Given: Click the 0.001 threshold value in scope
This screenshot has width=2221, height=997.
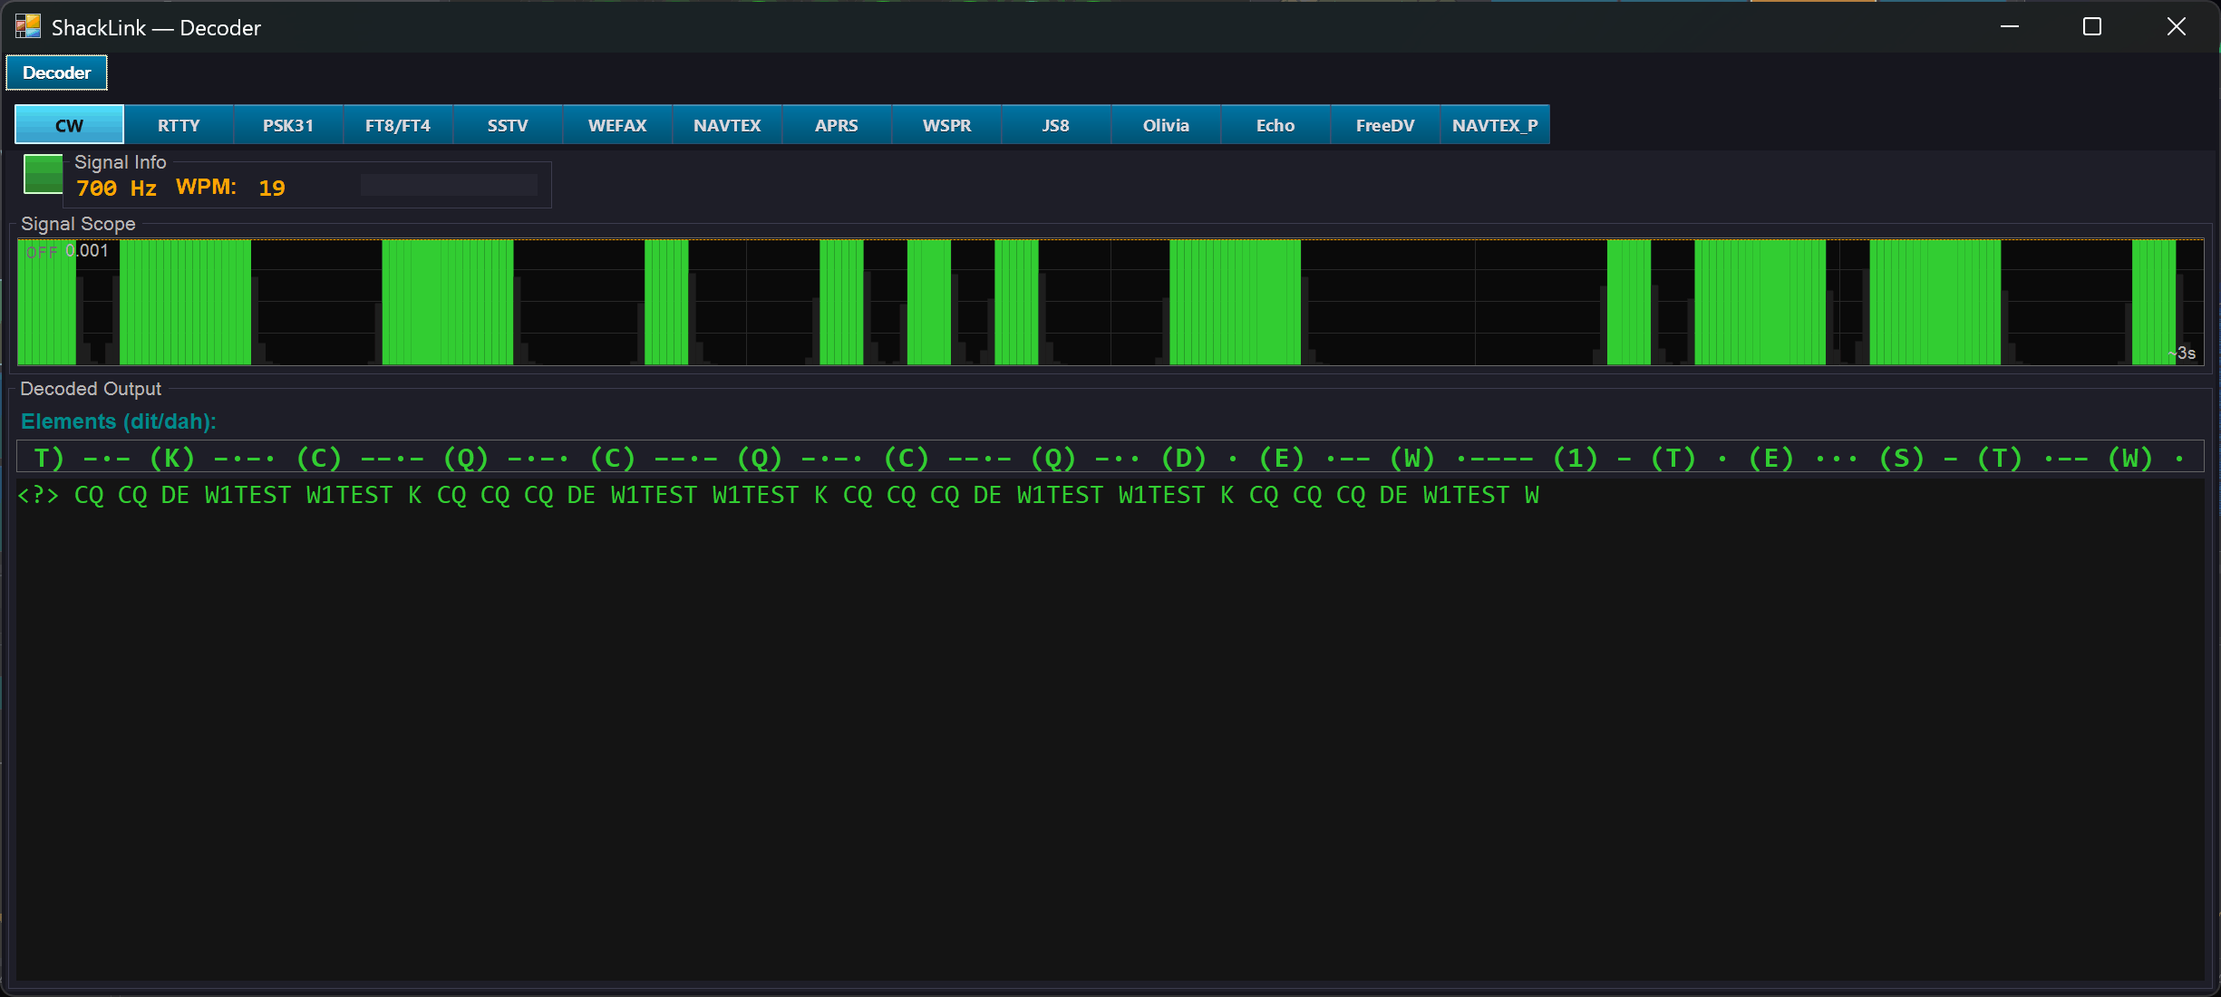Looking at the screenshot, I should pyautogui.click(x=87, y=251).
